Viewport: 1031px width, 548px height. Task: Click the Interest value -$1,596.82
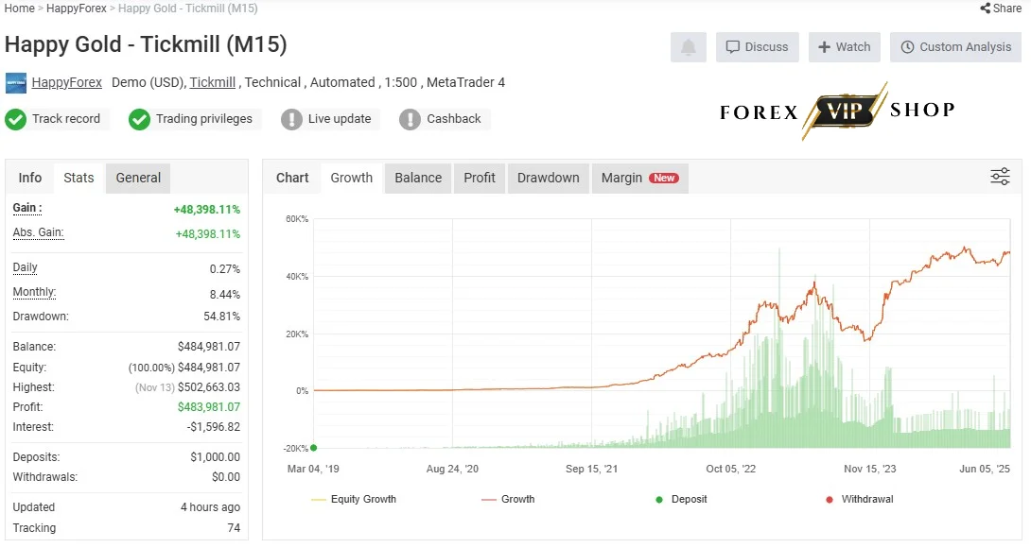tap(214, 427)
